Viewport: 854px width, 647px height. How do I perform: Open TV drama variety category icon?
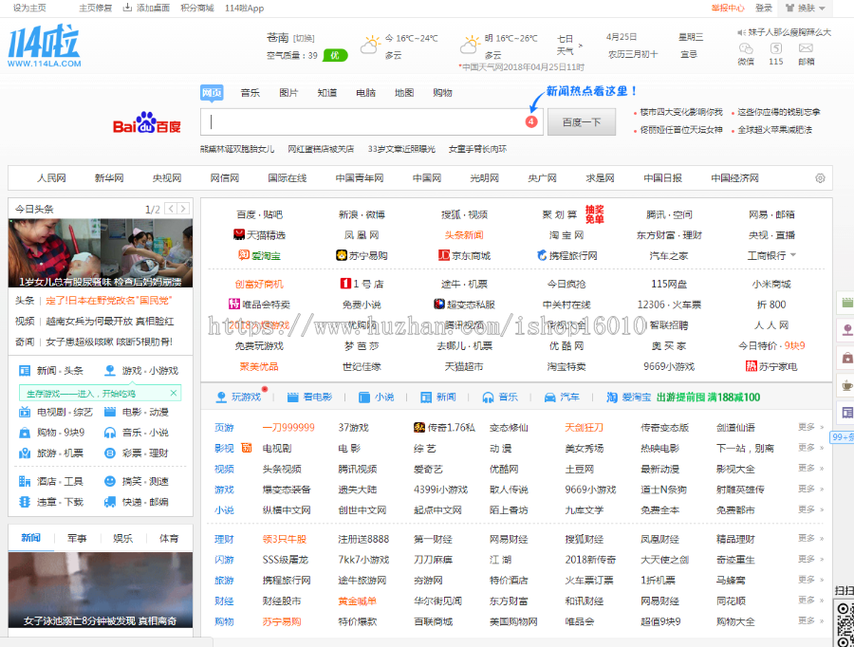[25, 412]
